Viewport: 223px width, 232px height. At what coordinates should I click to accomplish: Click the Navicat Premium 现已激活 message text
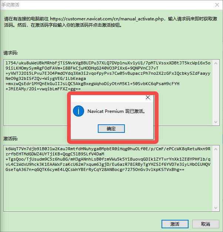pyautogui.click(x=116, y=111)
